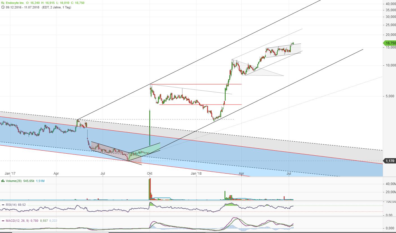The width and height of the screenshot is (396, 233).
Task: Click the dark price marker 1,170
Action: coord(390,161)
